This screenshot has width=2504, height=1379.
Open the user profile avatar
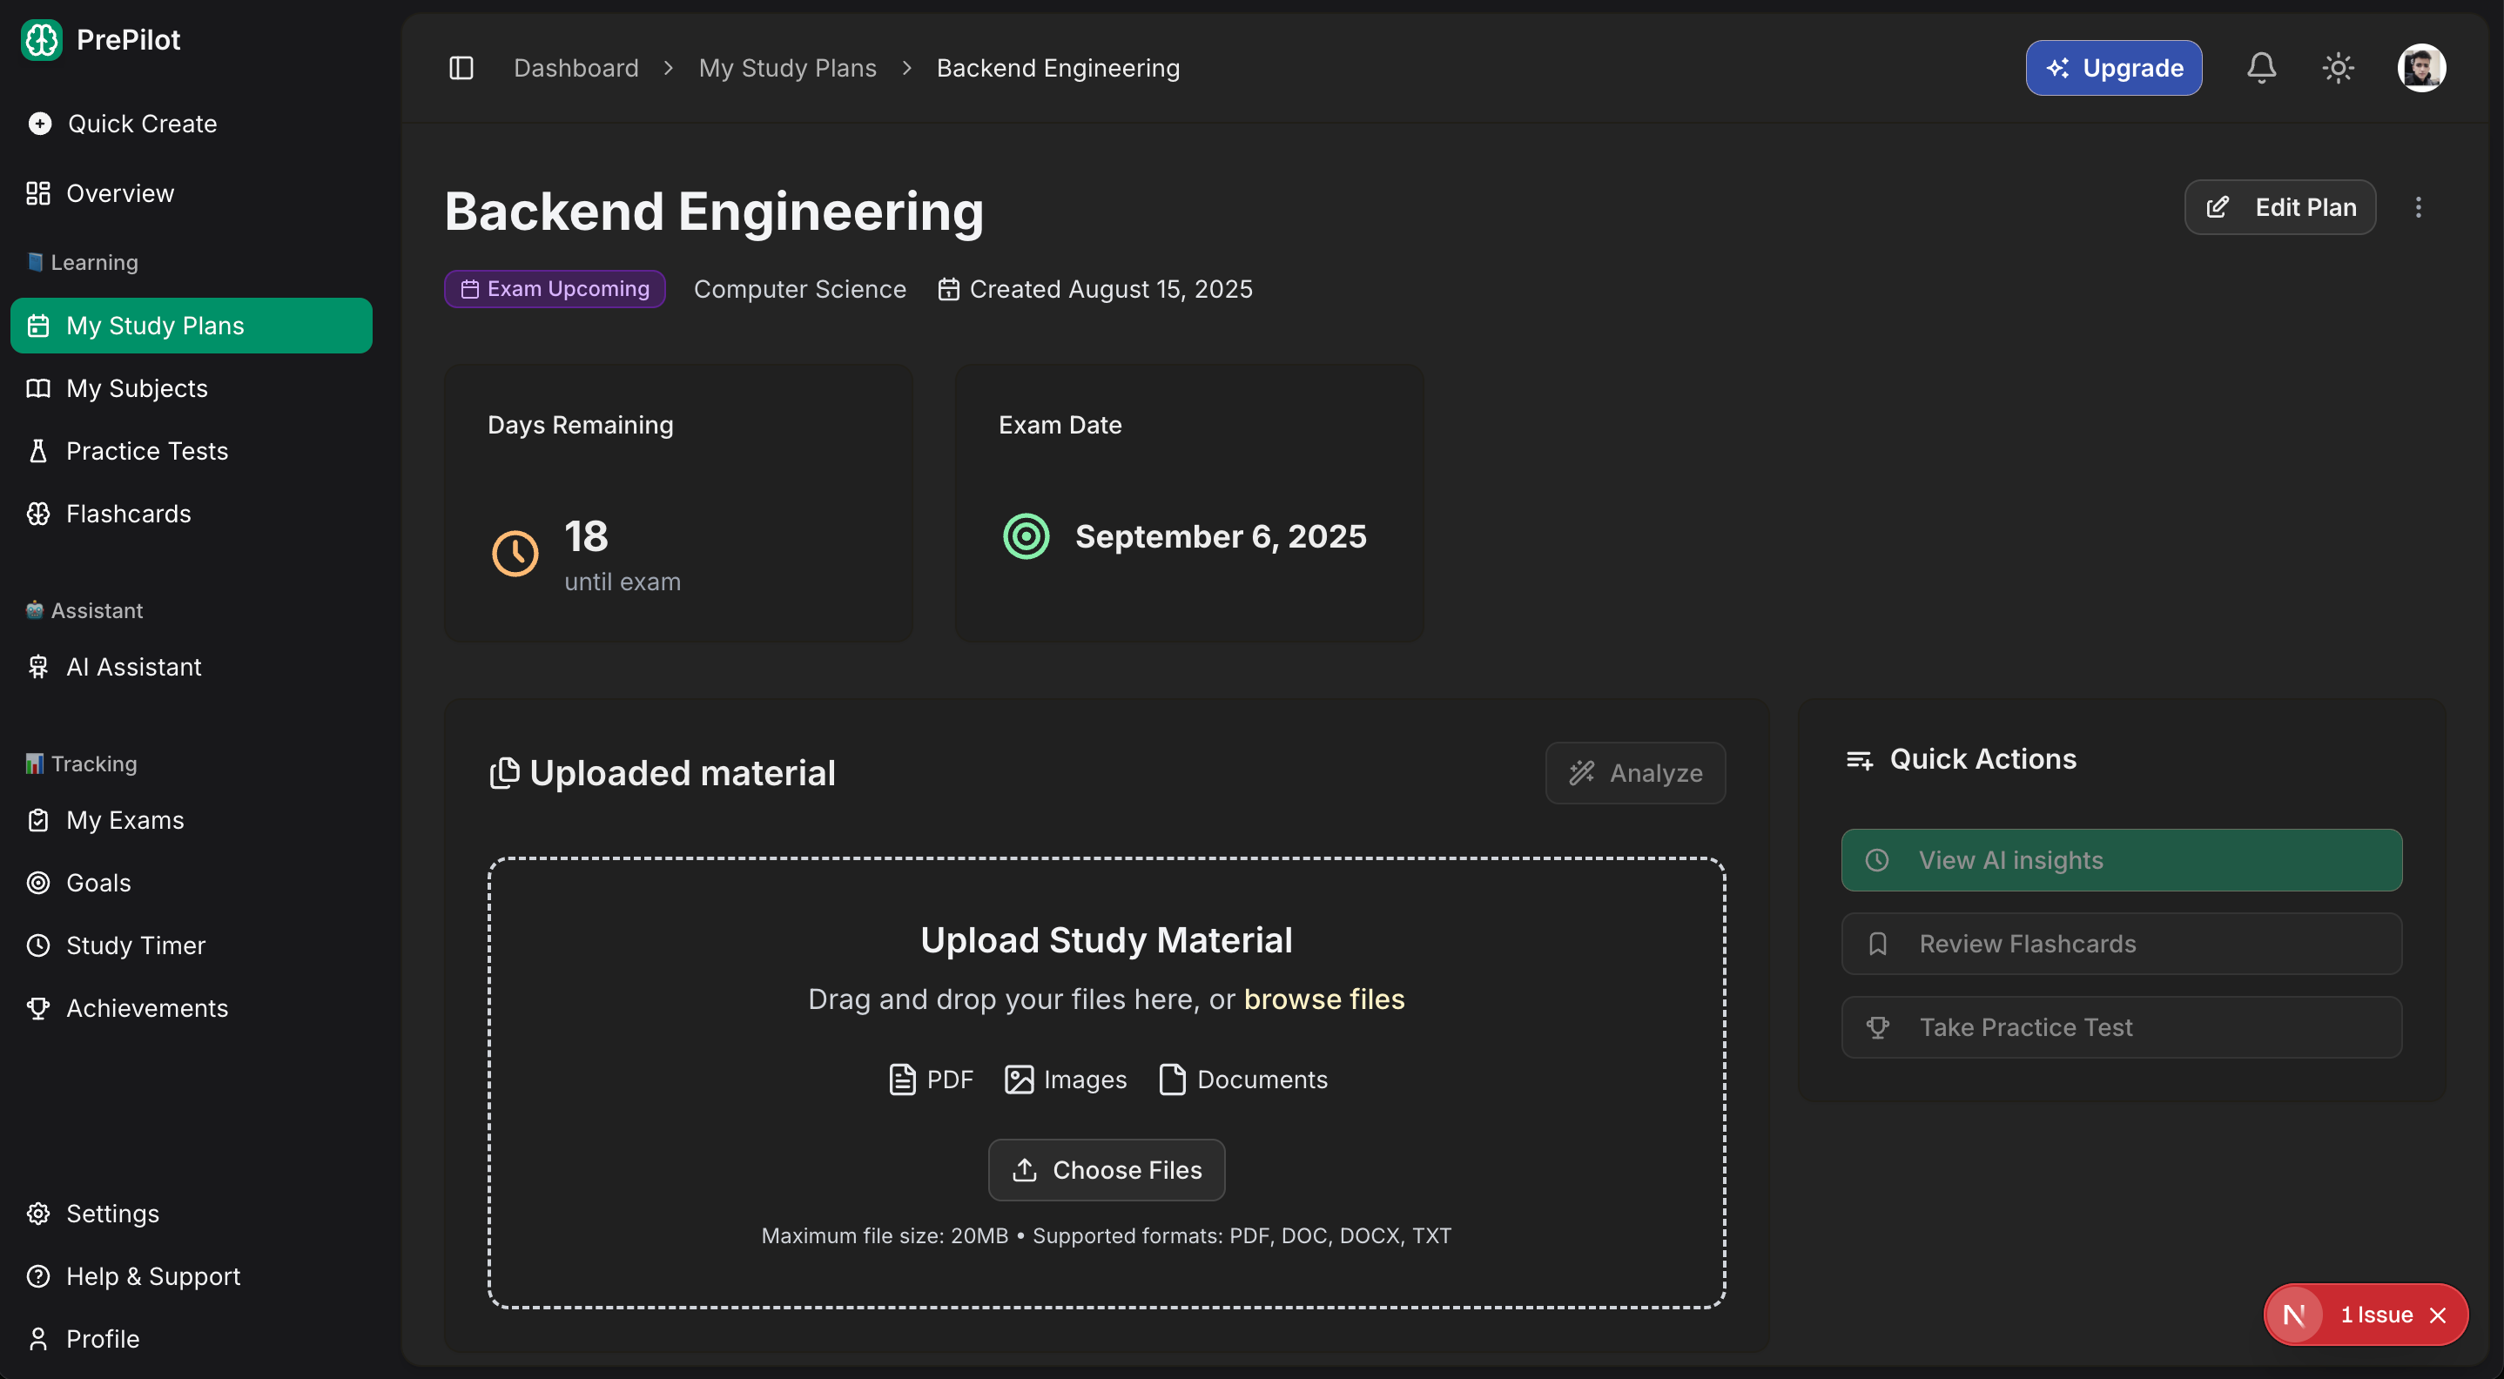click(2420, 68)
